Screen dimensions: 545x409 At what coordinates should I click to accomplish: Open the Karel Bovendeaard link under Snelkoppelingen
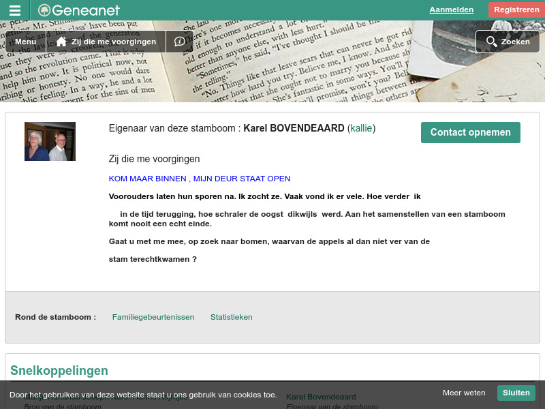pos(320,397)
